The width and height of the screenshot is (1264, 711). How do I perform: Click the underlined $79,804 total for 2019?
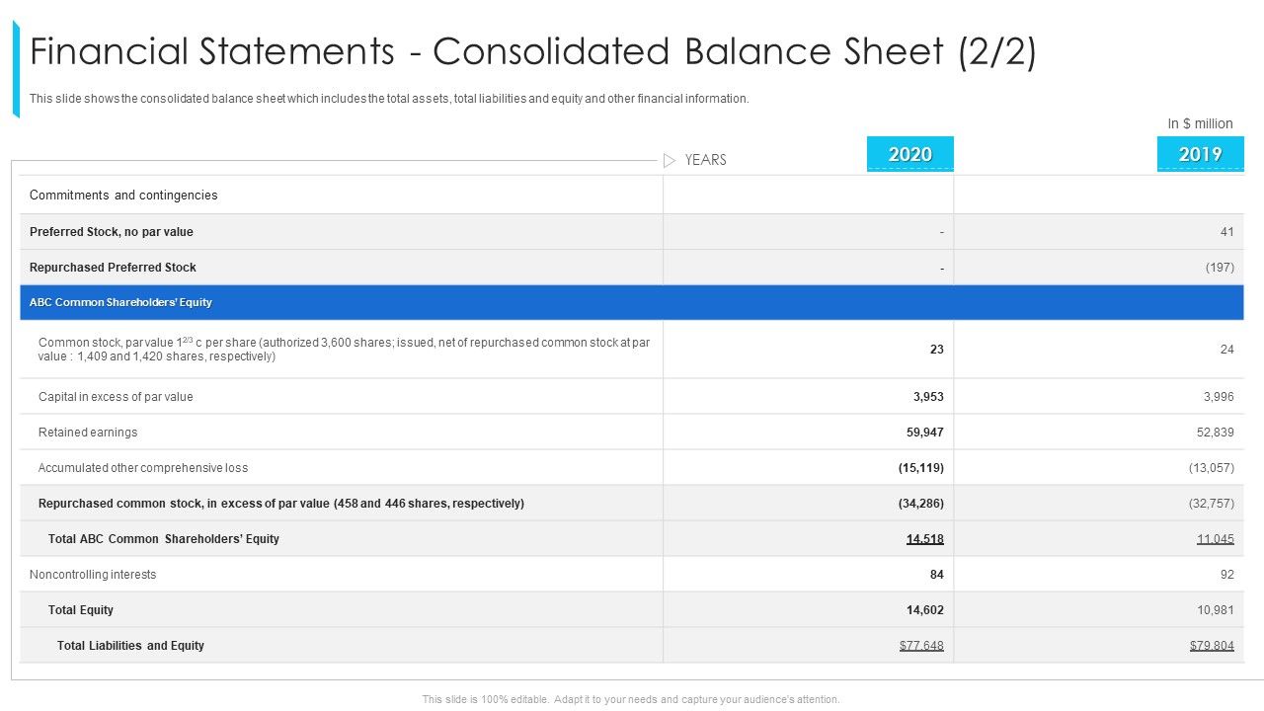(1212, 646)
